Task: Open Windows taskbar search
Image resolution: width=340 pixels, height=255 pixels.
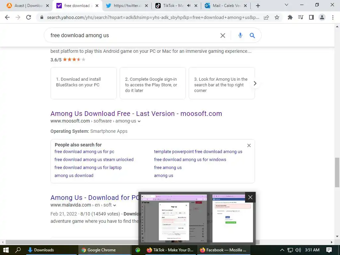Action: point(18,250)
